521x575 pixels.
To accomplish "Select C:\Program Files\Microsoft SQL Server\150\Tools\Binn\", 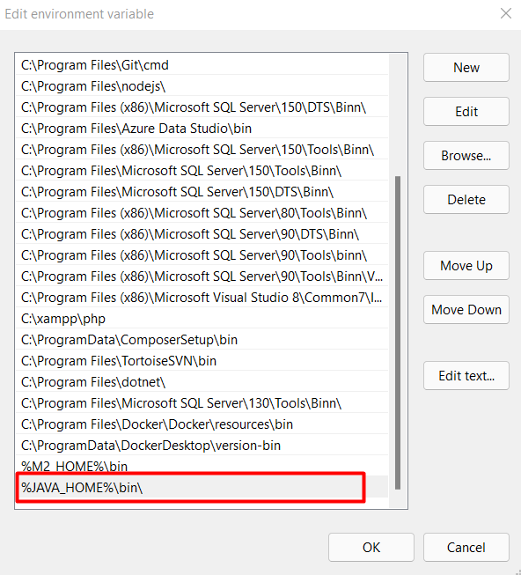I will (202, 171).
